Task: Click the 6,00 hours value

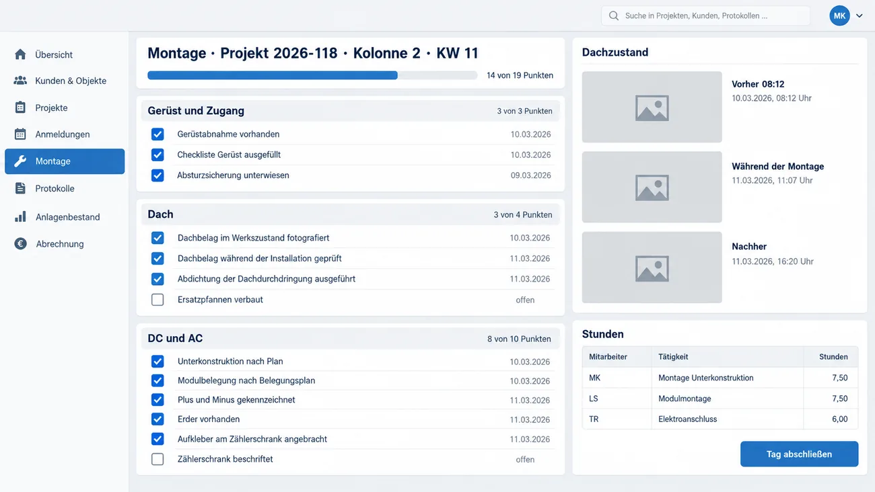Action: tap(839, 419)
